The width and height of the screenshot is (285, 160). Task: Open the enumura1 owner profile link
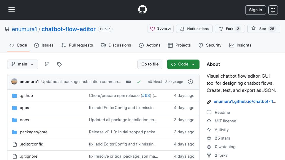(x=24, y=29)
